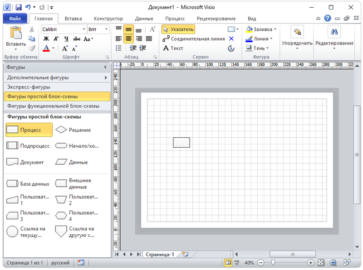
Task: Switch to the Design (Конструктор) tab
Action: click(x=108, y=19)
